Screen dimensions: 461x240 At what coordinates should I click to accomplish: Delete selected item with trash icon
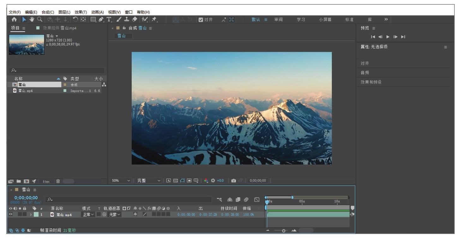click(x=58, y=181)
